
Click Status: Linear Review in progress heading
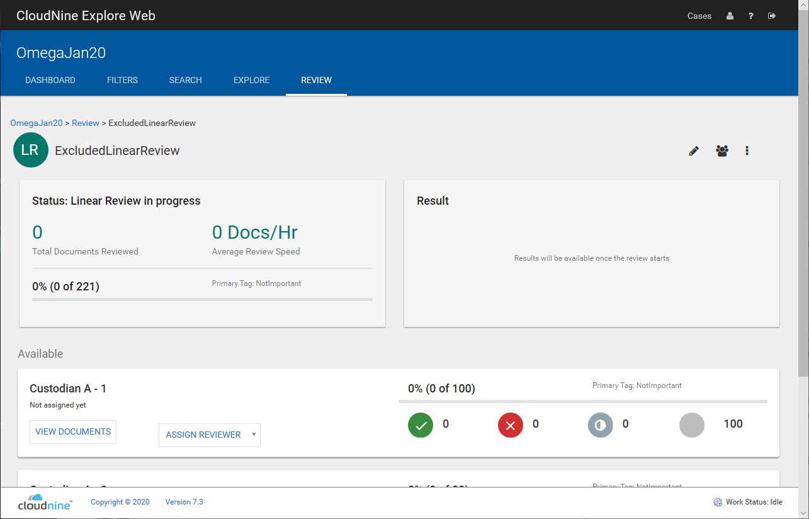coord(116,201)
